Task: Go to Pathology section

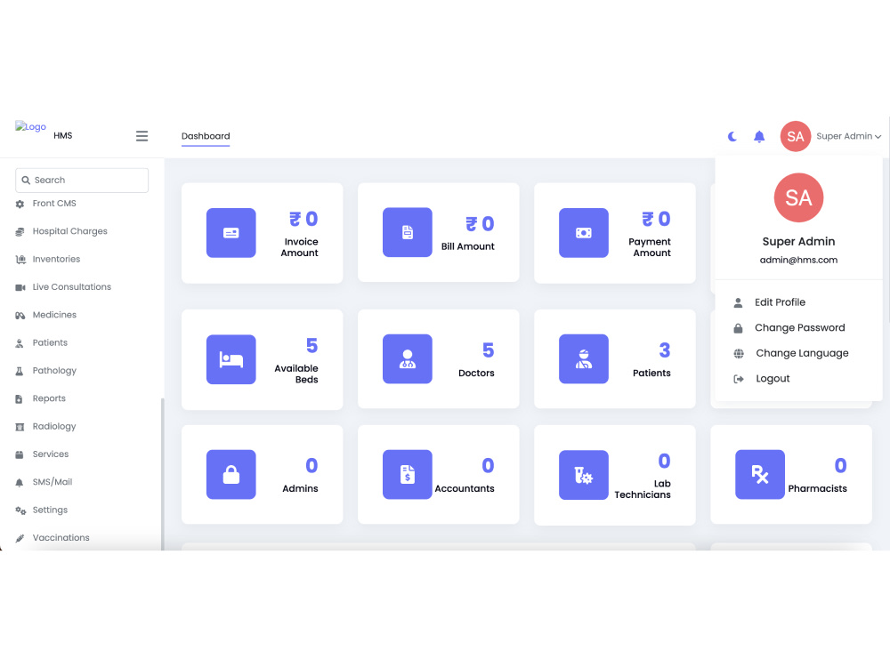Action: tap(54, 370)
